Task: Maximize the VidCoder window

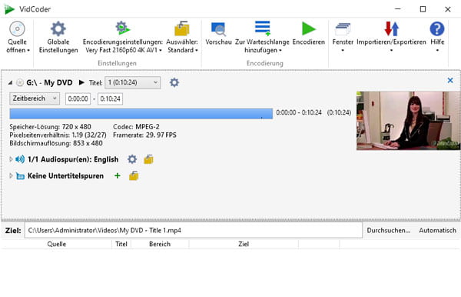Action: point(423,9)
